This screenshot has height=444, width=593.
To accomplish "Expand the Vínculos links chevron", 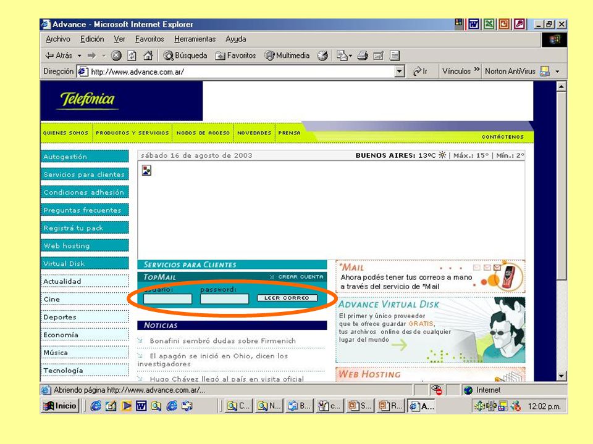I will click(x=476, y=70).
